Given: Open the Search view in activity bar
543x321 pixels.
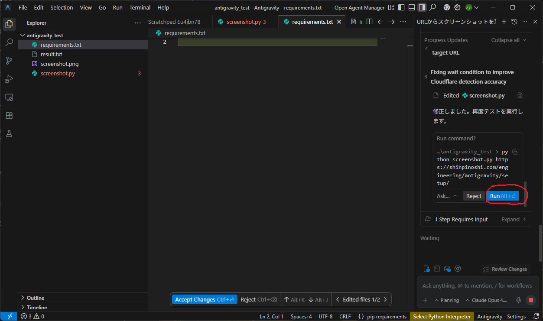Looking at the screenshot, I should tap(9, 42).
